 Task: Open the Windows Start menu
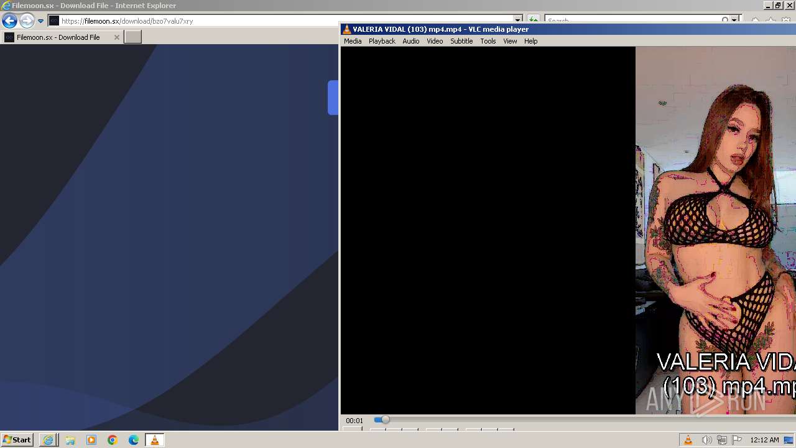17,440
